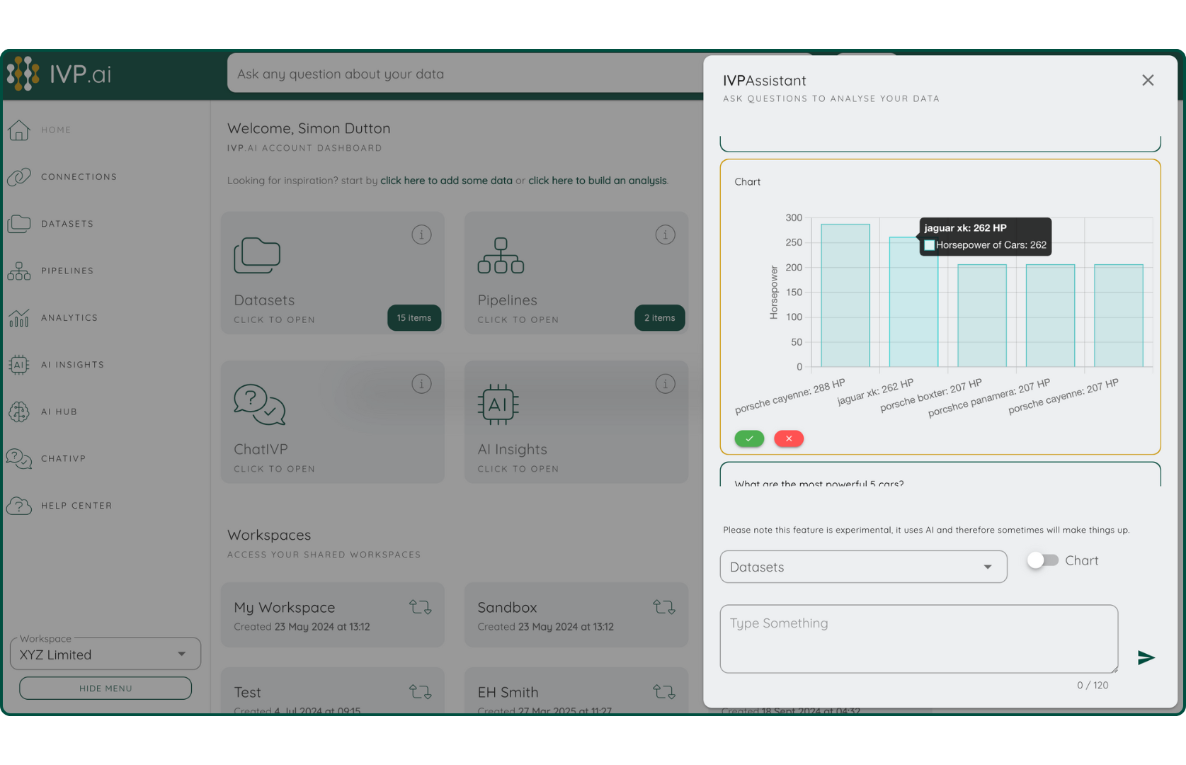Open the Home sidebar icon
This screenshot has height=765, width=1186.
click(19, 130)
